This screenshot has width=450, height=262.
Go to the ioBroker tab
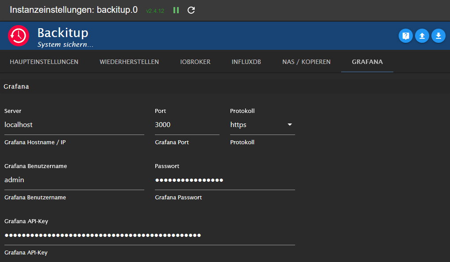point(195,62)
